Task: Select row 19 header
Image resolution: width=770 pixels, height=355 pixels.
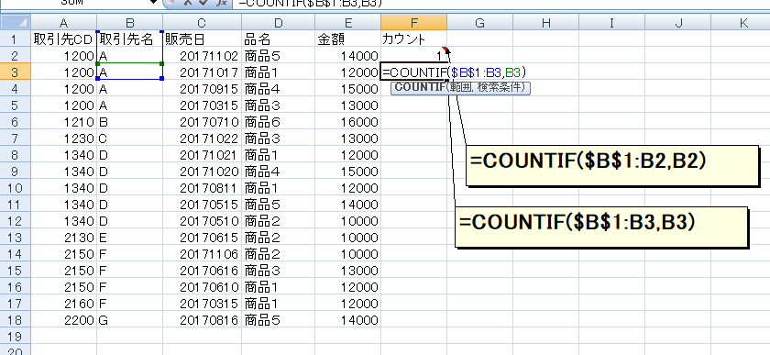Action: (16, 337)
